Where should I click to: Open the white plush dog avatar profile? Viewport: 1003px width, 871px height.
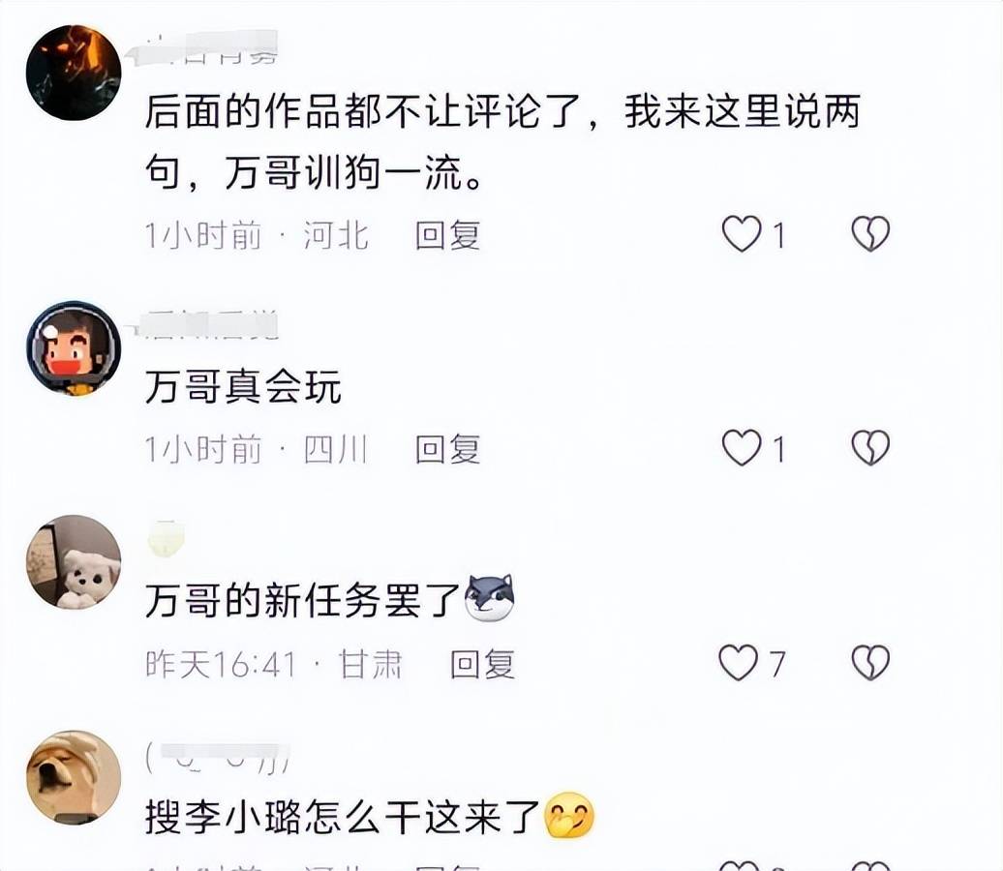pyautogui.click(x=74, y=562)
